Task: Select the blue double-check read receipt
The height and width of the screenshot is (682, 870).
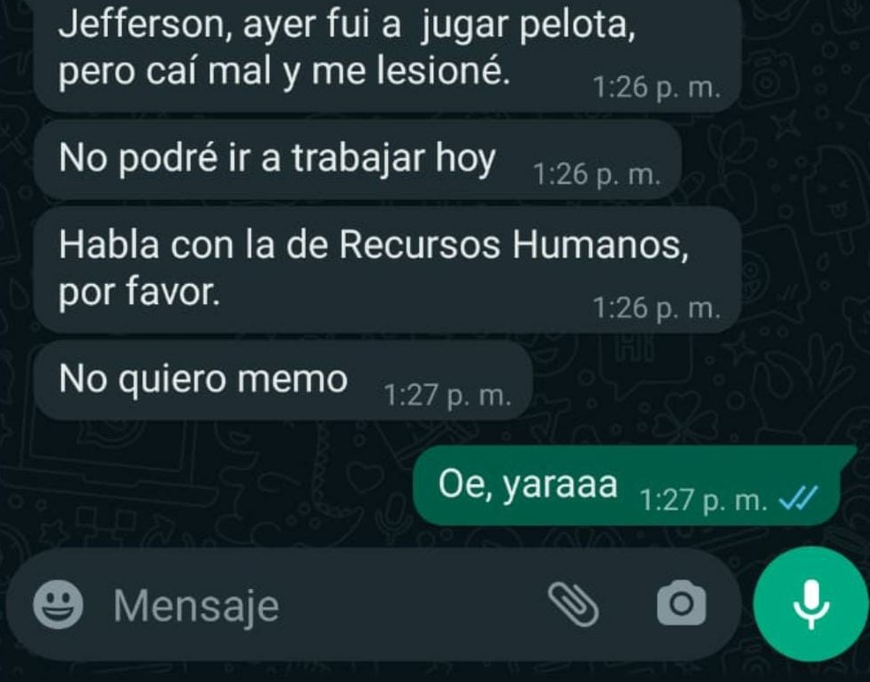Action: 798,497
